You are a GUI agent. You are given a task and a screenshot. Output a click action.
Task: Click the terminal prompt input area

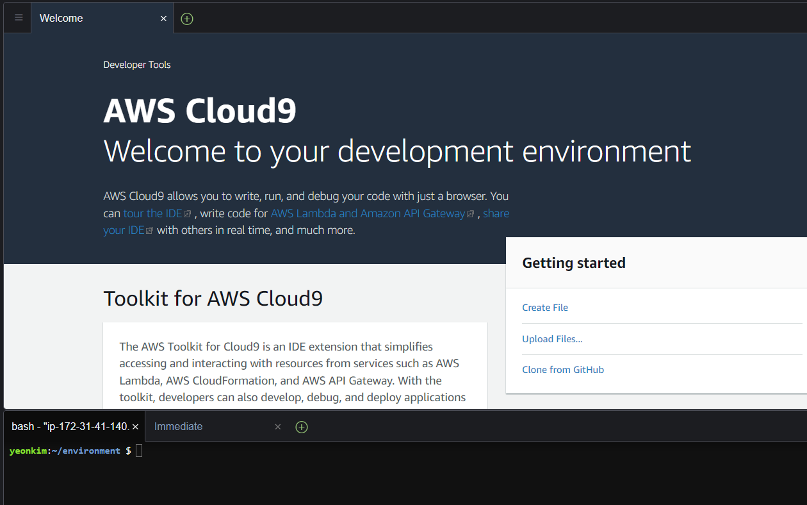tap(139, 451)
